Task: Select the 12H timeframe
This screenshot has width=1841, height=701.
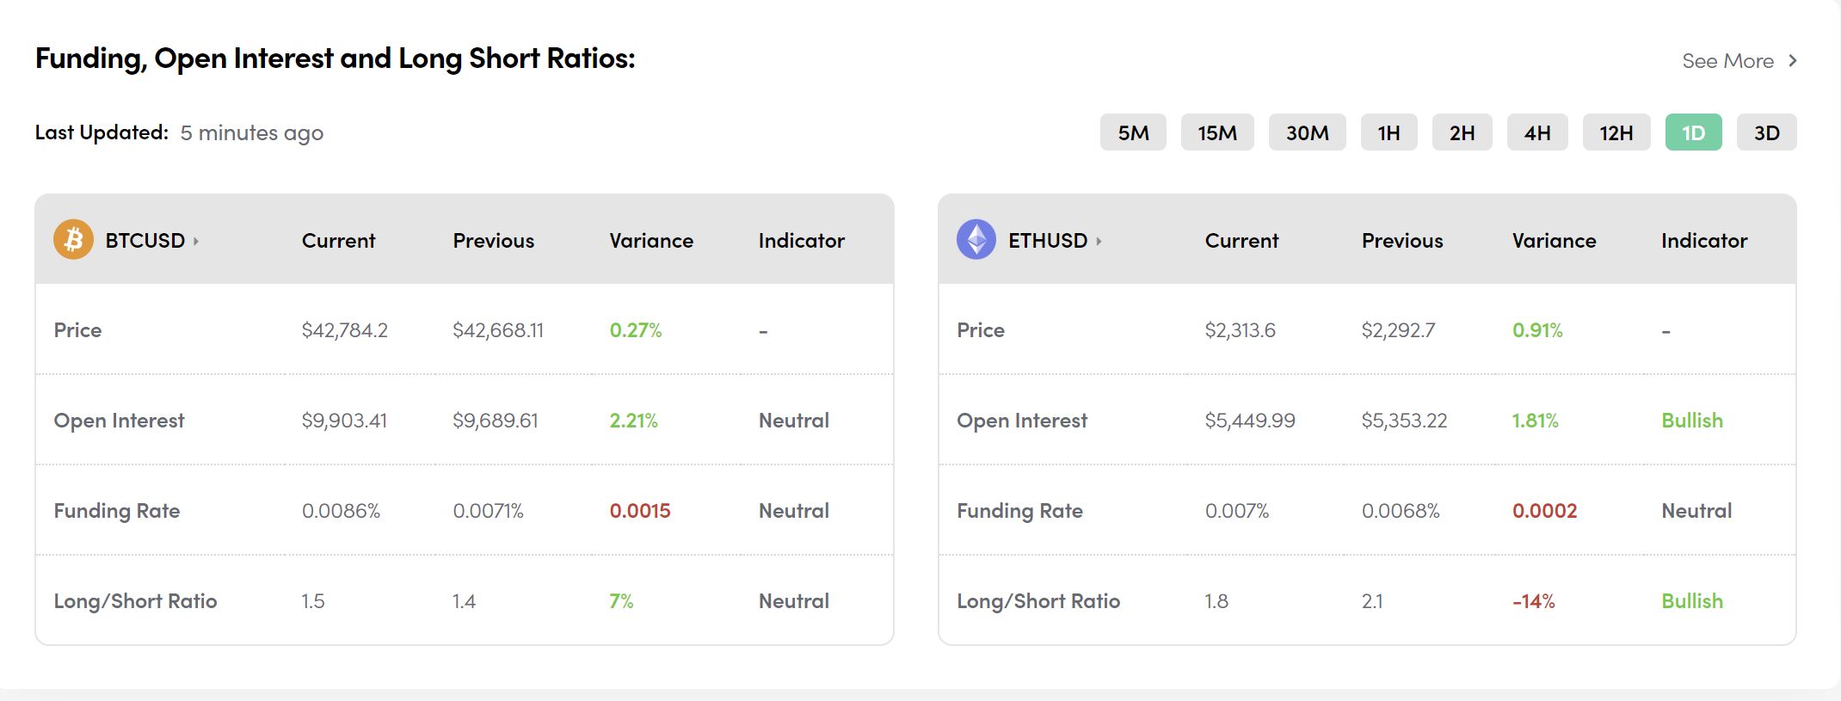Action: point(1616,132)
